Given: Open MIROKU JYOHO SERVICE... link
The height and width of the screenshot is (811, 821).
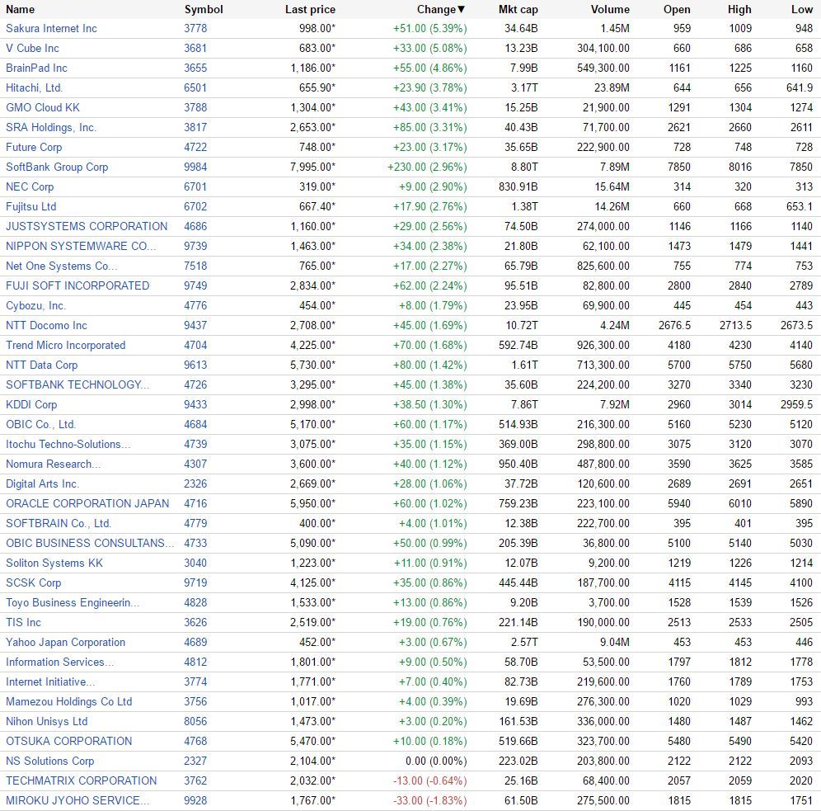Looking at the screenshot, I should coord(77,800).
